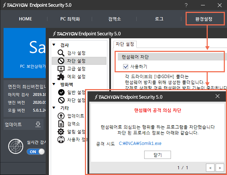Close the main TACHYON window
This screenshot has height=175, width=227.
220,5
